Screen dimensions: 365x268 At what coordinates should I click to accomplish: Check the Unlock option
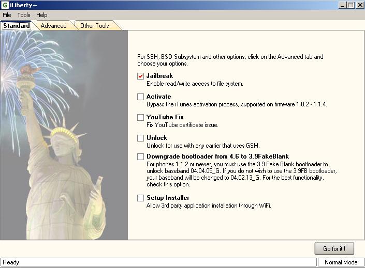(140, 138)
